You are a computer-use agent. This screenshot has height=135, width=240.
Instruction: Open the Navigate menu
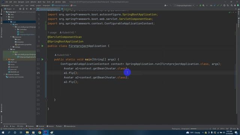21,2
